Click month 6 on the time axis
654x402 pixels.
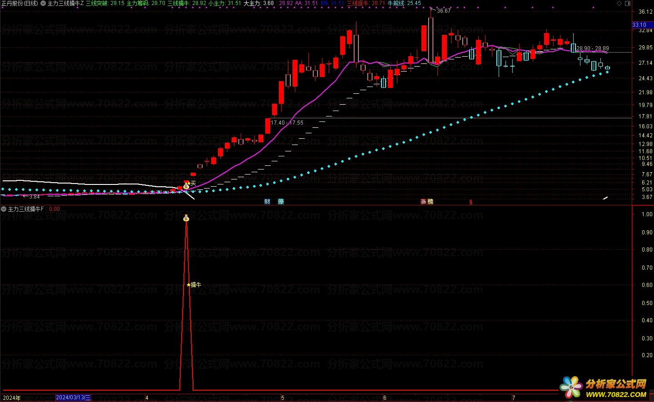tap(385, 398)
